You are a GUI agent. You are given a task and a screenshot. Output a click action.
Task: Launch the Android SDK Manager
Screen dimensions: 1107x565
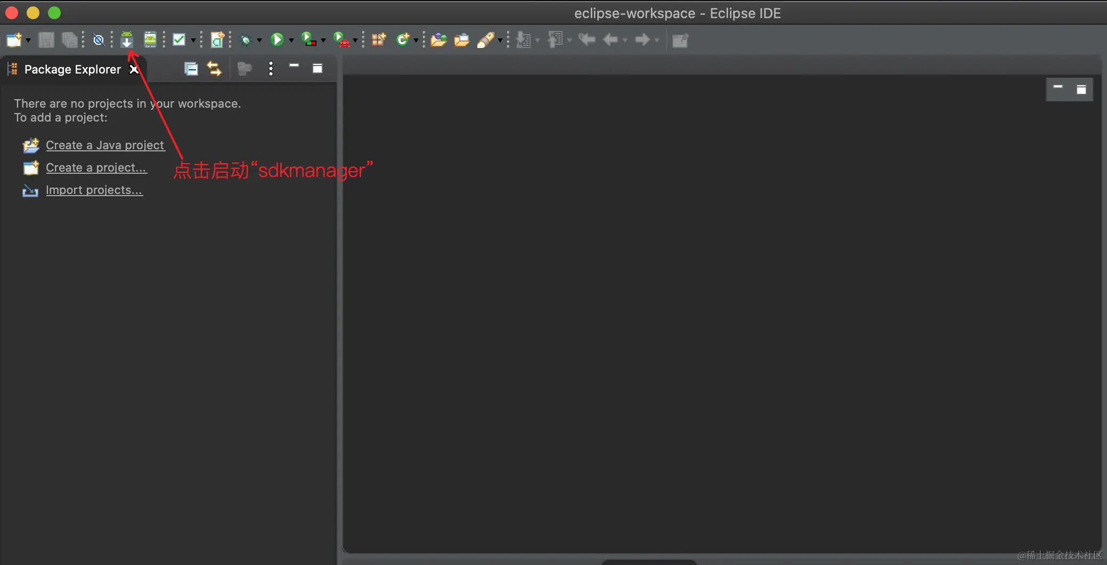(127, 39)
